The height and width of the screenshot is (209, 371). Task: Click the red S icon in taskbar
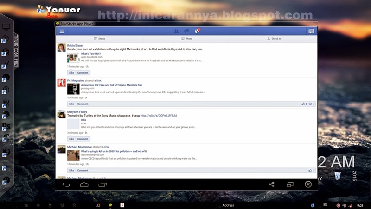point(122,205)
